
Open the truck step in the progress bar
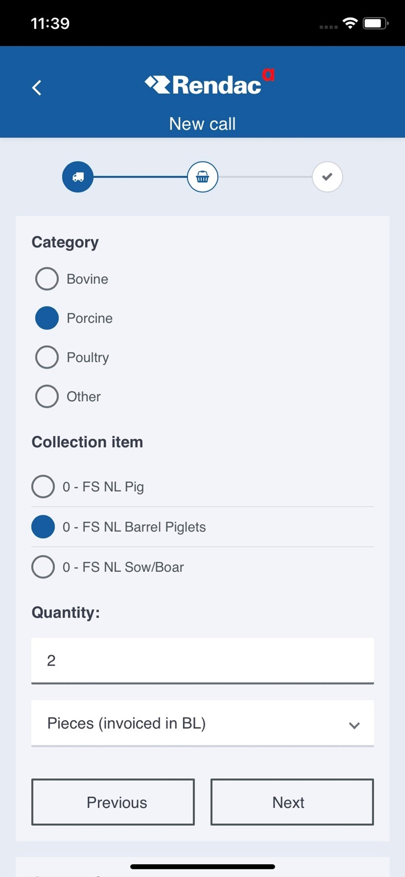click(78, 177)
